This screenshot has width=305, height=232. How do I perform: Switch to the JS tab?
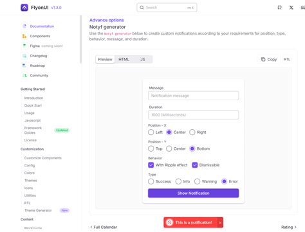[x=143, y=59]
